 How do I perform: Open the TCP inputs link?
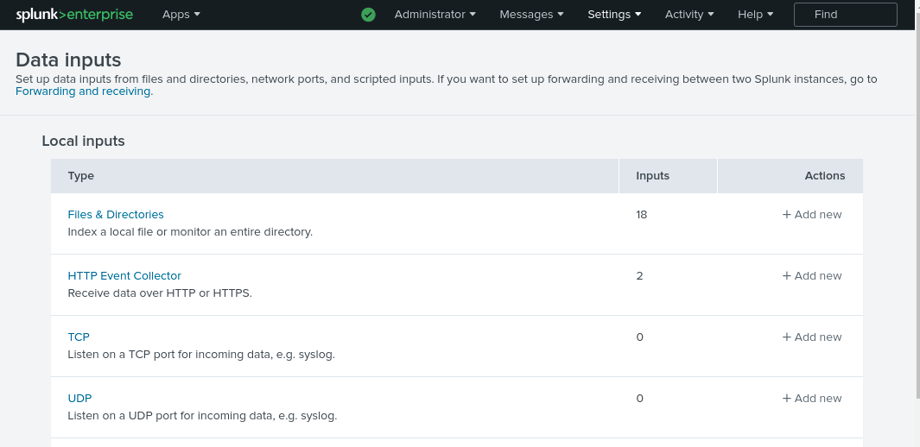[79, 337]
